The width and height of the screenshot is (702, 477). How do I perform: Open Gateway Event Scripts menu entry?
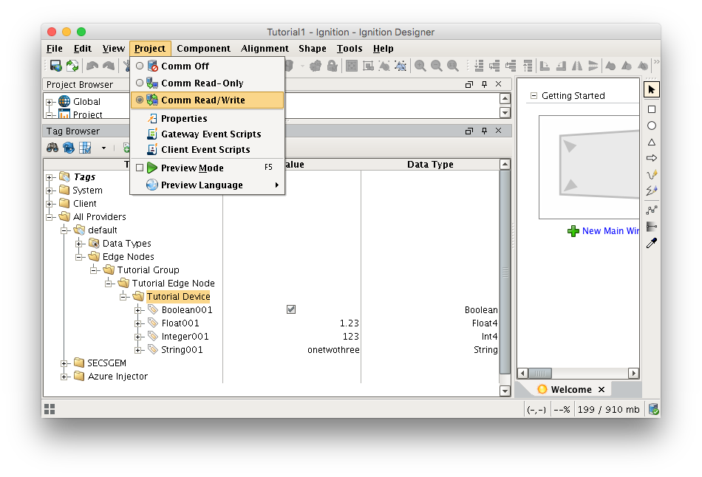pos(211,134)
